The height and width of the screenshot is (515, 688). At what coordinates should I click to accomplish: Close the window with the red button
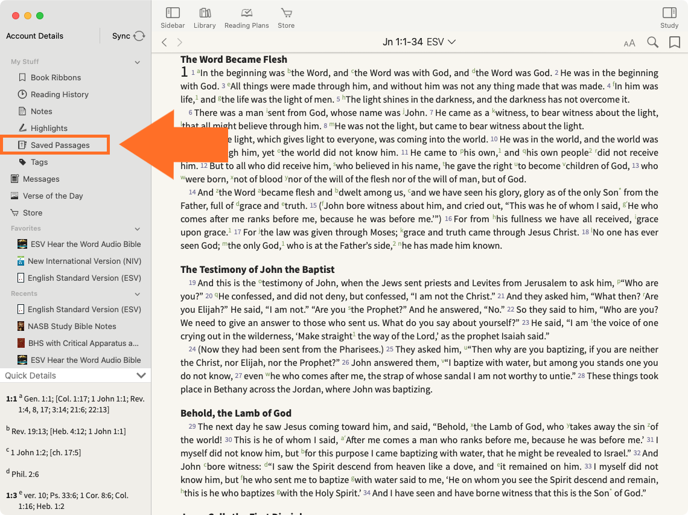16,16
